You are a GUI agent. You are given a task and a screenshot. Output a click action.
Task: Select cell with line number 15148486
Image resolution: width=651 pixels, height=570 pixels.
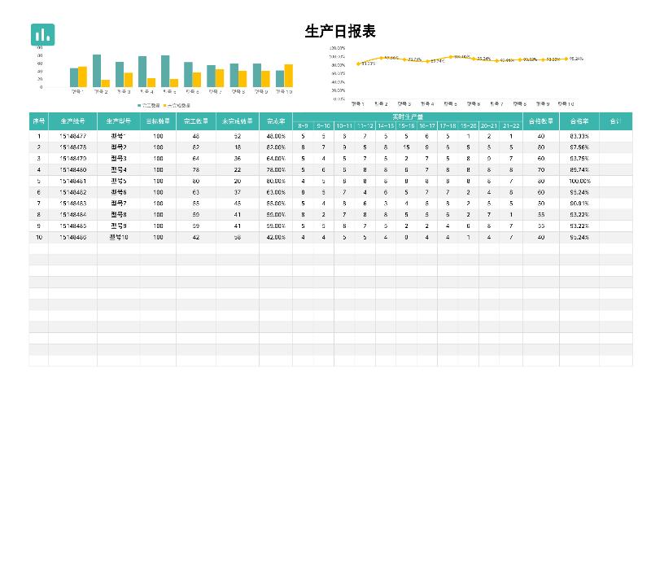coord(72,237)
